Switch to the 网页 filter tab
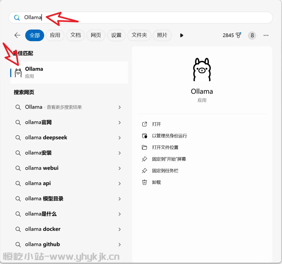 (96, 35)
